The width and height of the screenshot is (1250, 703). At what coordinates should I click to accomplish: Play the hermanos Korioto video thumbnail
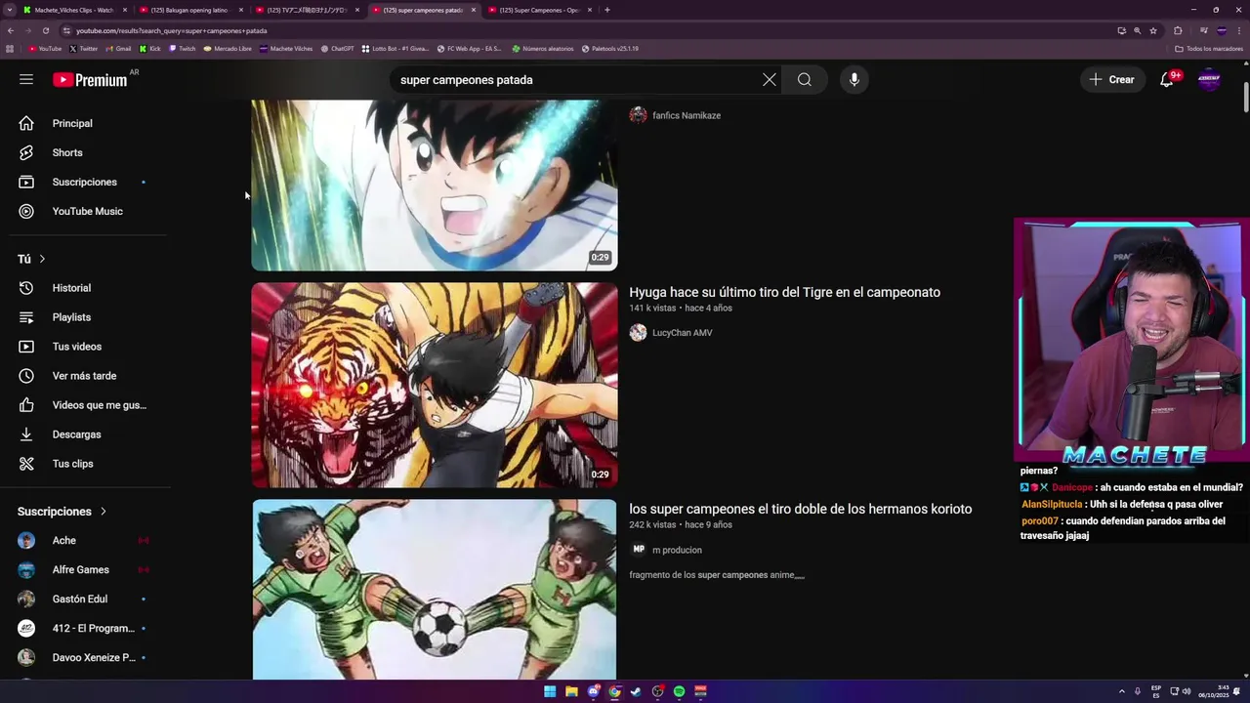click(x=435, y=589)
